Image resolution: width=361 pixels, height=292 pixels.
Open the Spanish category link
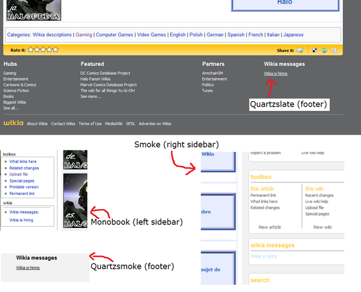236,35
